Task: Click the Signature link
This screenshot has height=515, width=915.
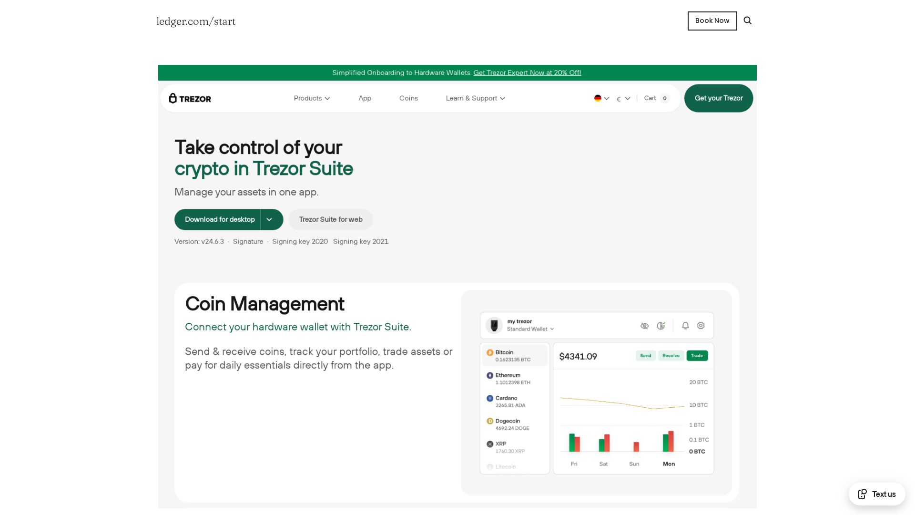Action: pyautogui.click(x=248, y=242)
